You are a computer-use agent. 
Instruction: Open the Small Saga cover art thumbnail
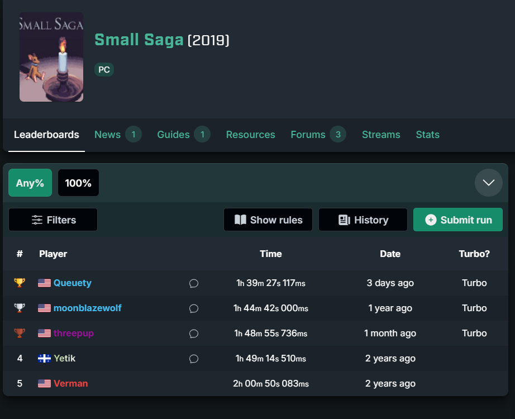click(x=51, y=57)
